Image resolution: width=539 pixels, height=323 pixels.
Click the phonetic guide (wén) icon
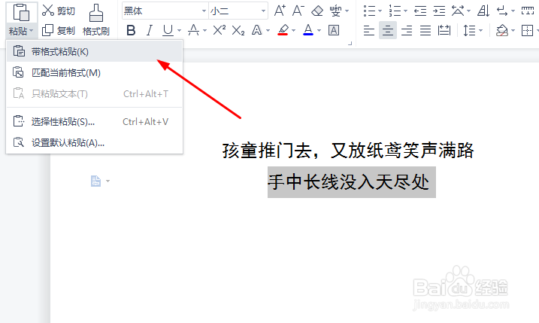pos(335,11)
